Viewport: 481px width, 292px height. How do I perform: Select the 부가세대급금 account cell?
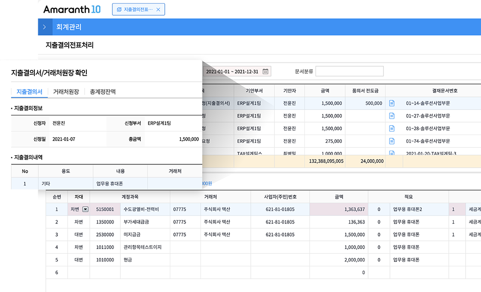[145, 221]
